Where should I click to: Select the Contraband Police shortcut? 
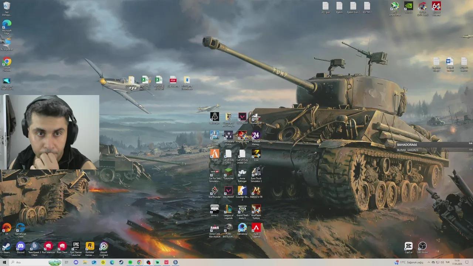pyautogui.click(x=228, y=138)
